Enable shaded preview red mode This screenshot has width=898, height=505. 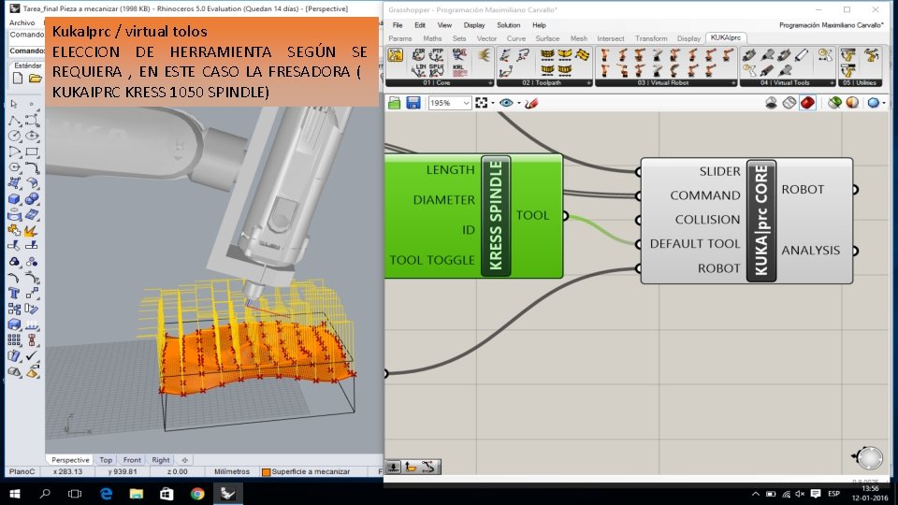(807, 103)
